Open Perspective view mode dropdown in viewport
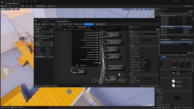194x109 pixels. 7,9
